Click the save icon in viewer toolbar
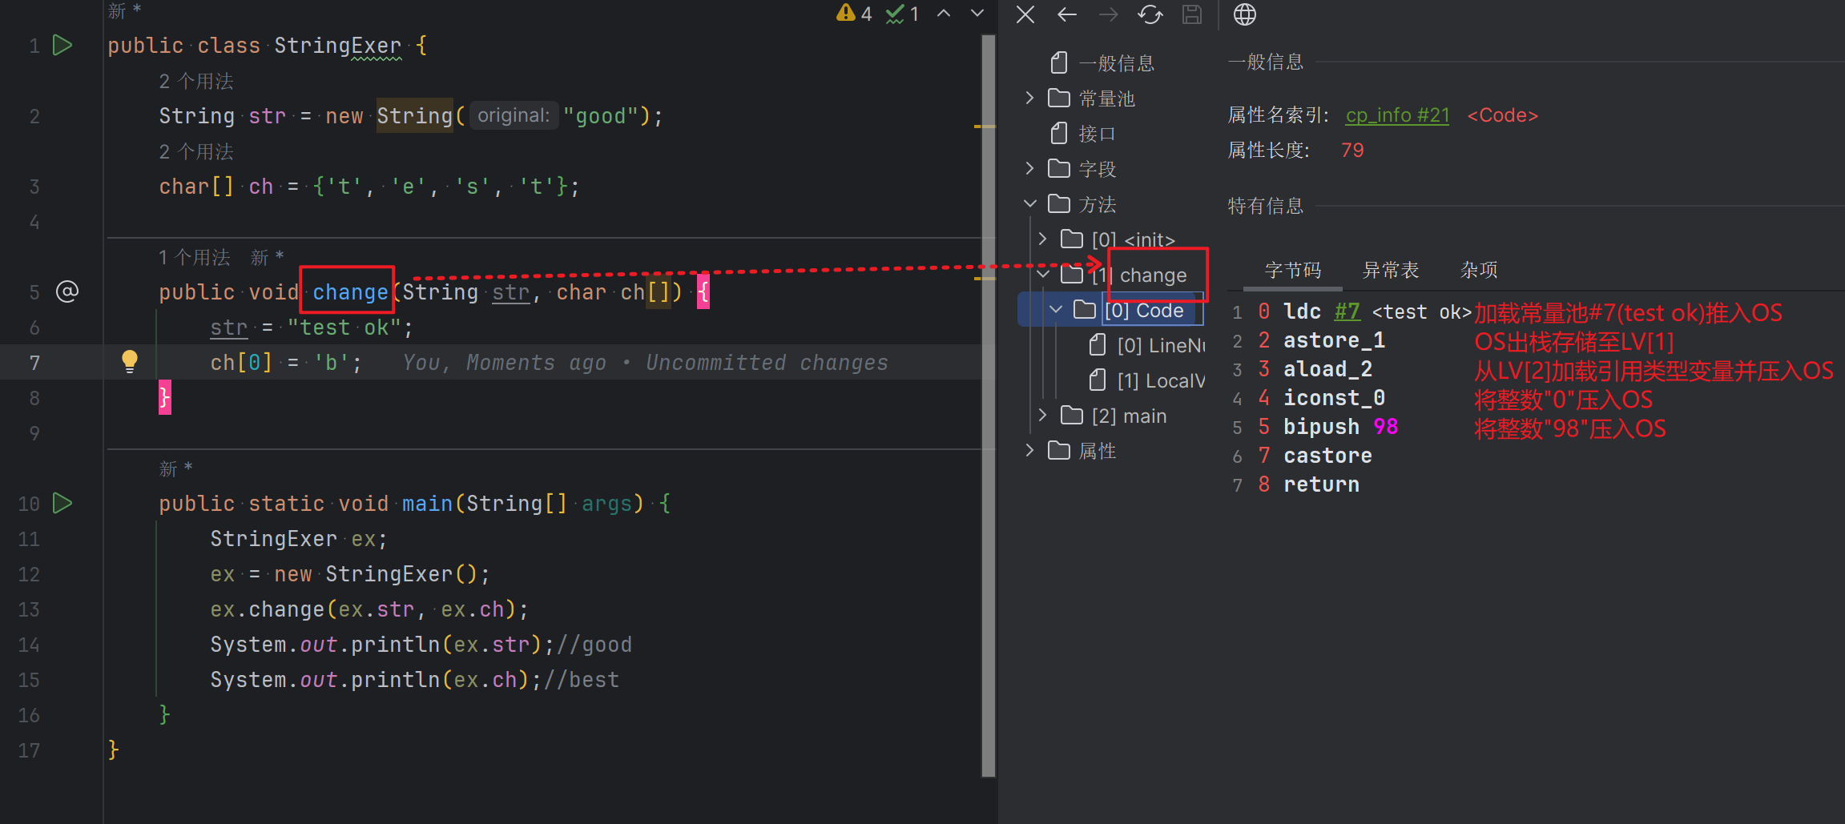Viewport: 1845px width, 824px height. (x=1192, y=14)
